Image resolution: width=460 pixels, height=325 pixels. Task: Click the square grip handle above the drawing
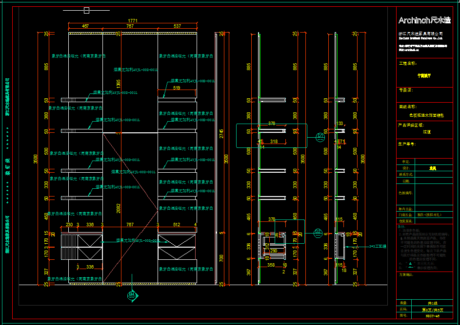point(86,10)
